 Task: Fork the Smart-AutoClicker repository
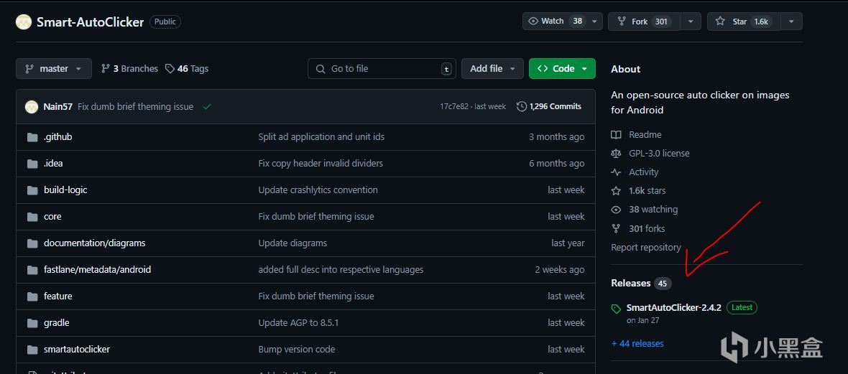640,22
